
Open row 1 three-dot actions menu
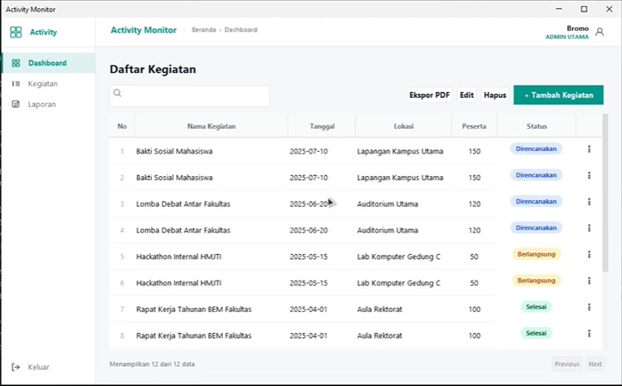point(589,149)
